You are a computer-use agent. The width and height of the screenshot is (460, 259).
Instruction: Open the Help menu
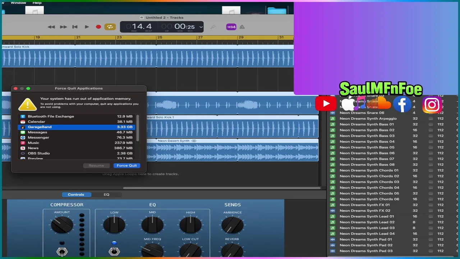(x=37, y=3)
